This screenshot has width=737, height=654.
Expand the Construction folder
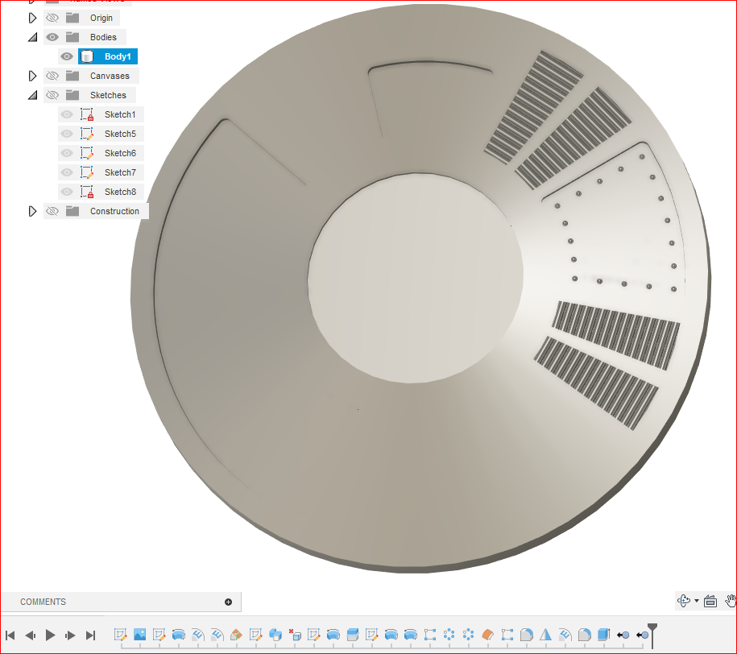click(32, 210)
